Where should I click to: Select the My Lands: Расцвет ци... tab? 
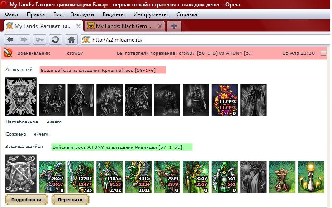43,26
